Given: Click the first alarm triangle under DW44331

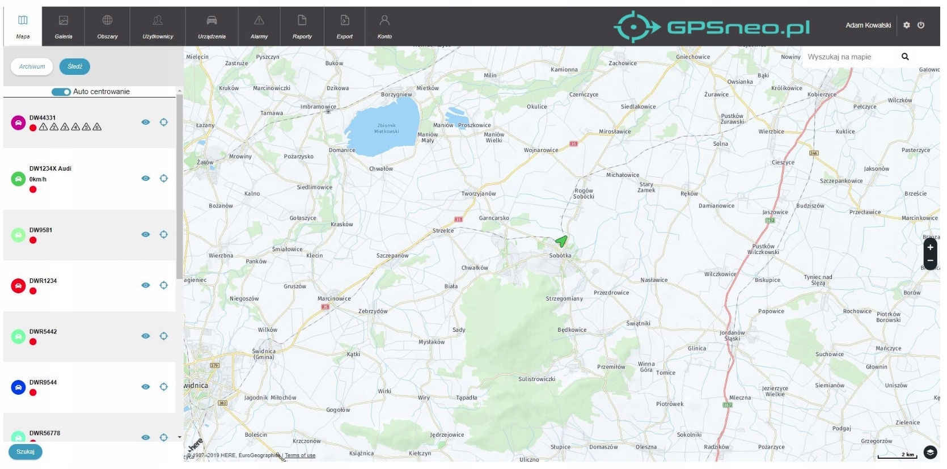Looking at the screenshot, I should [43, 127].
